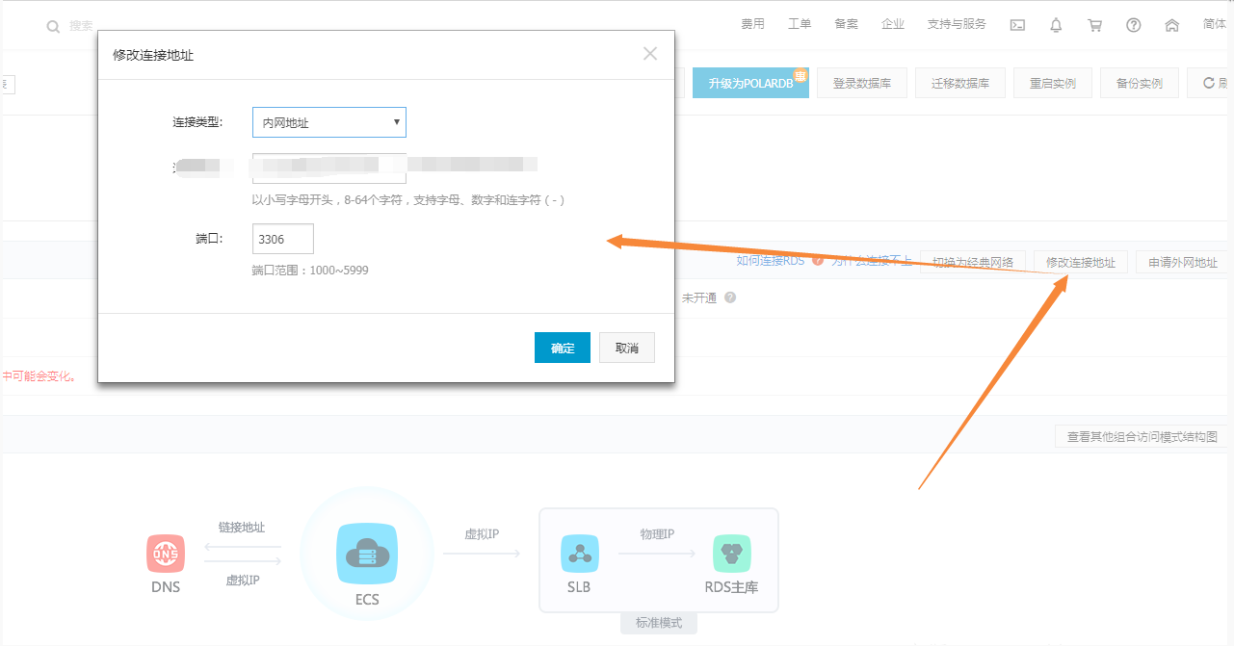Open the Cloud Shell terminal icon
The width and height of the screenshot is (1234, 646).
pyautogui.click(x=1017, y=25)
